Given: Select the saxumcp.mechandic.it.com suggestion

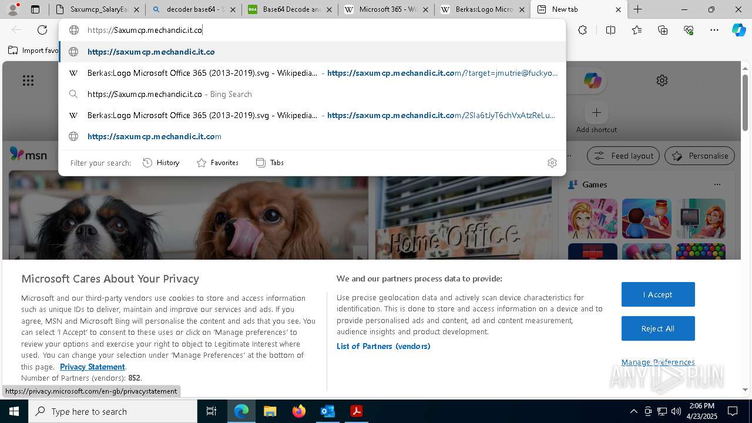Looking at the screenshot, I should point(313,136).
